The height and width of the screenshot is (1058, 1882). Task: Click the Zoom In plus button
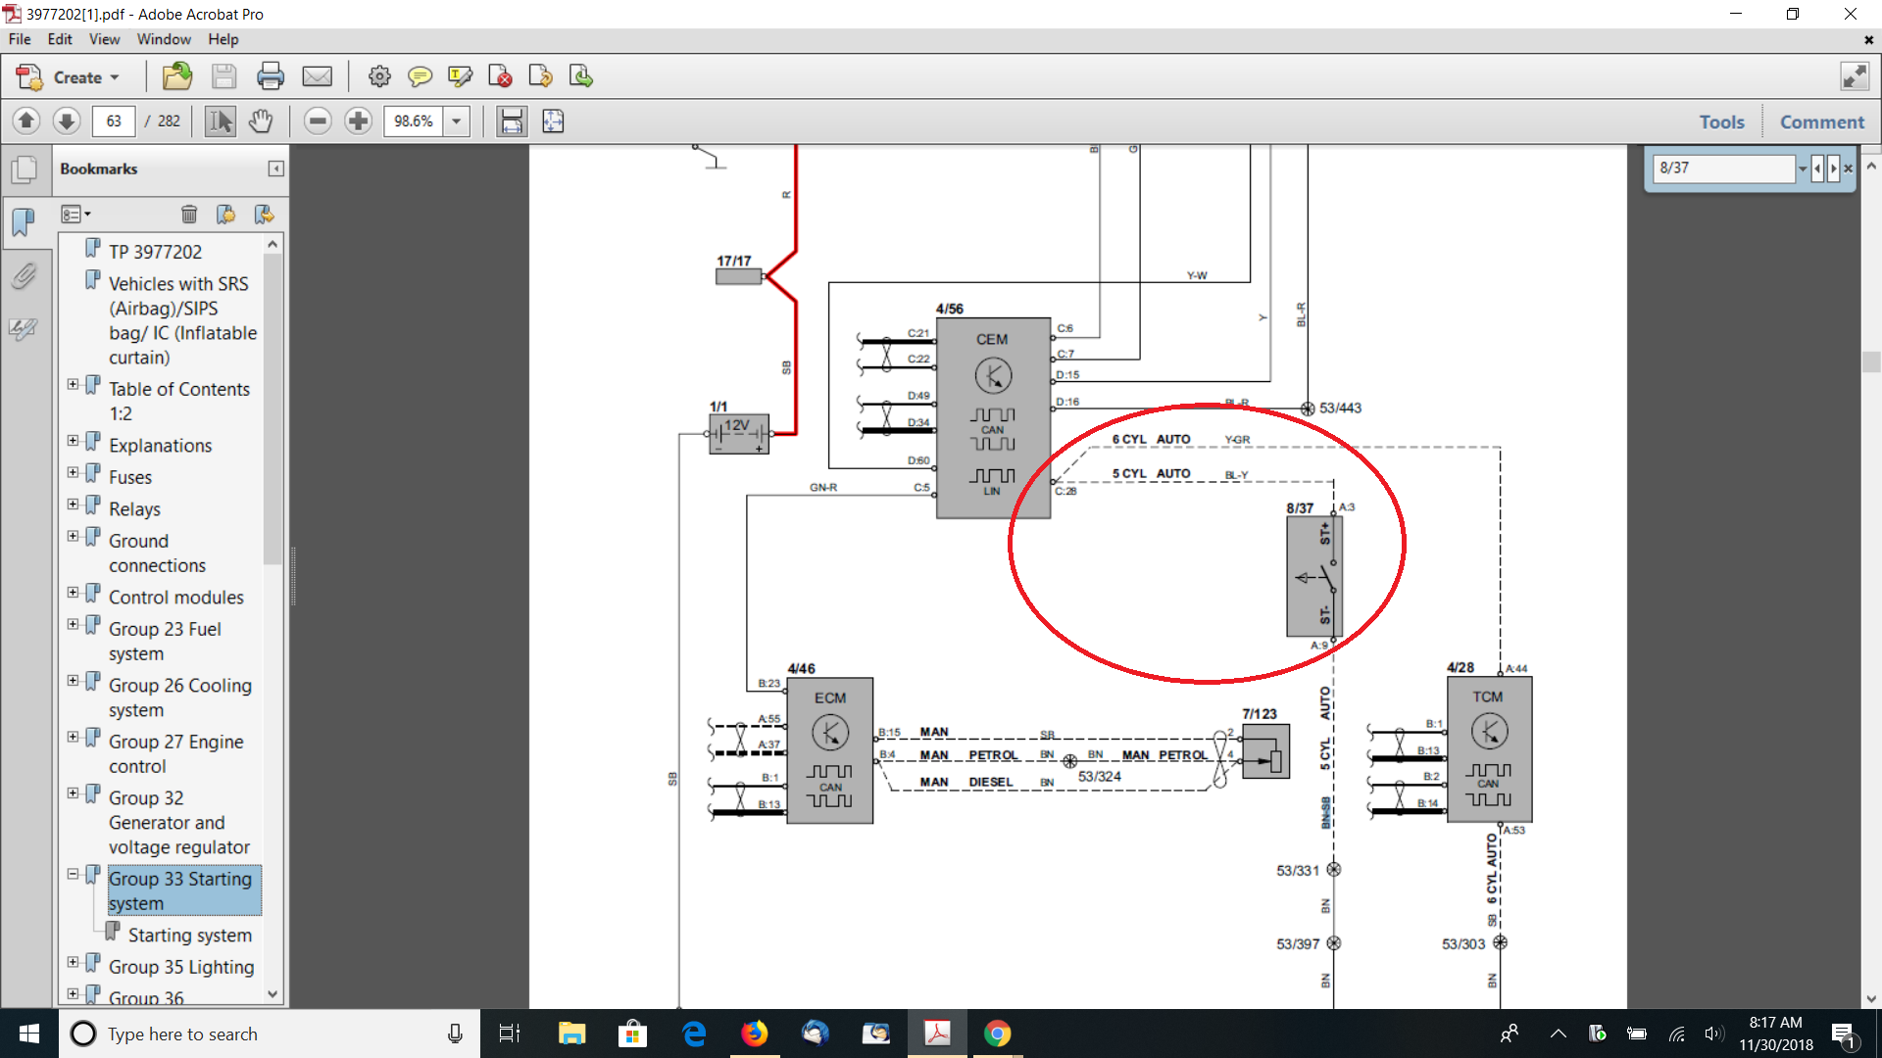[359, 121]
